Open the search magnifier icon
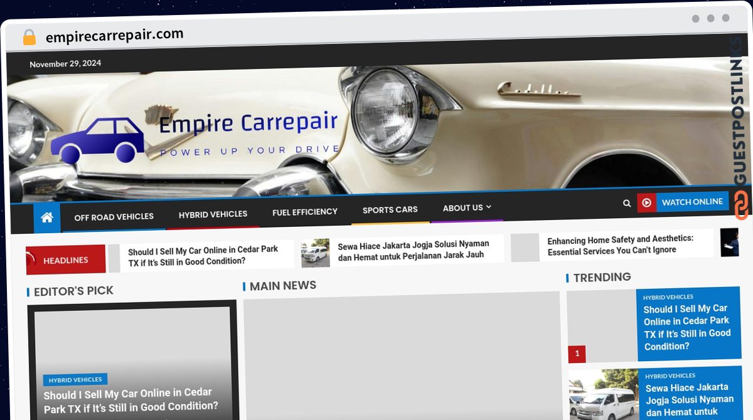This screenshot has height=420, width=753. click(627, 203)
